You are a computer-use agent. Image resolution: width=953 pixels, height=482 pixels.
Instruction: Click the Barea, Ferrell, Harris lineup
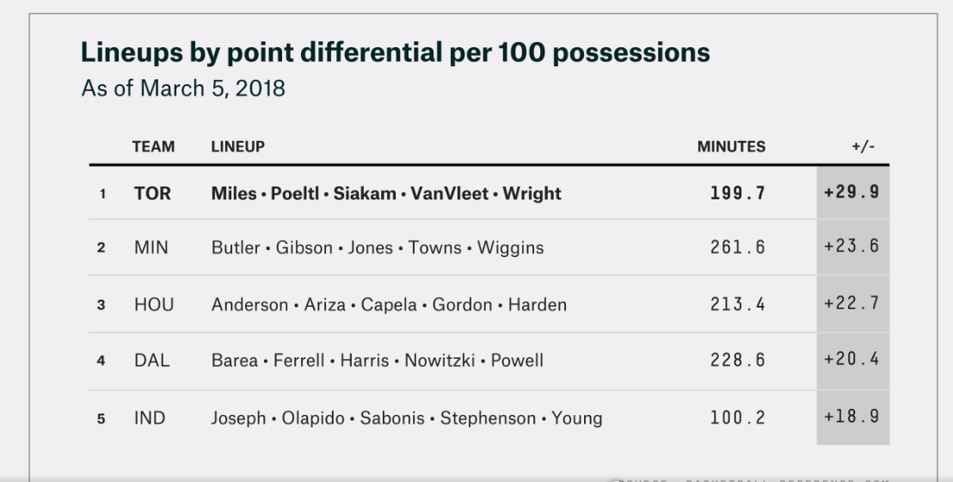coord(378,361)
